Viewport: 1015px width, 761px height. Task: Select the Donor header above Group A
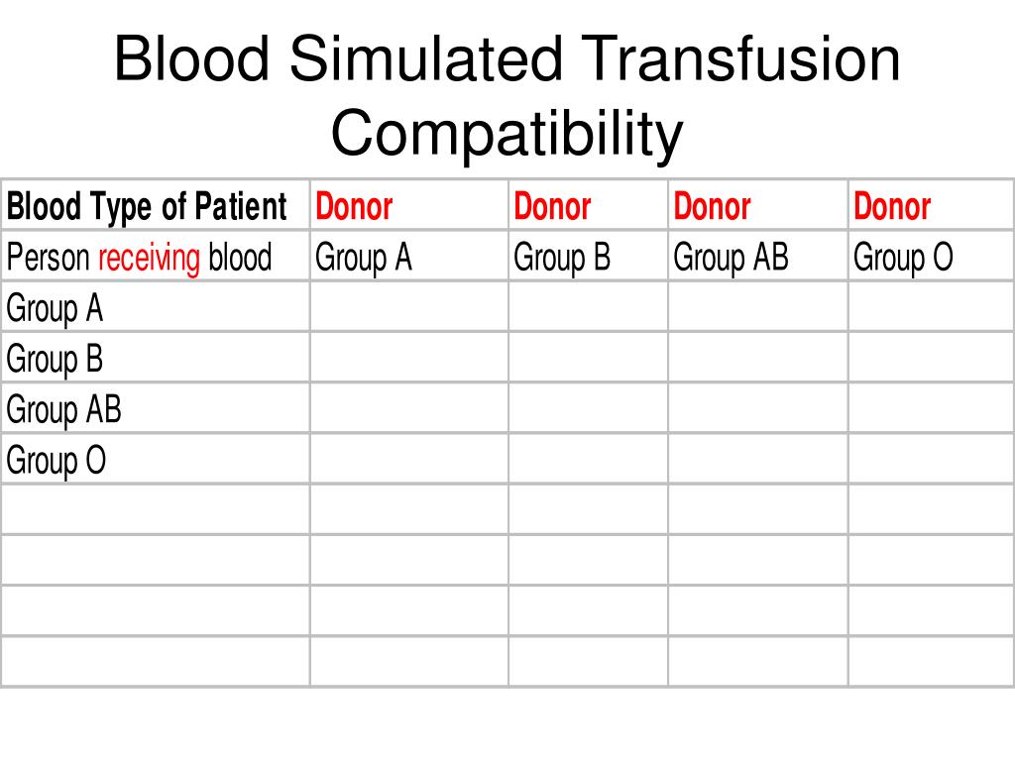(409, 204)
